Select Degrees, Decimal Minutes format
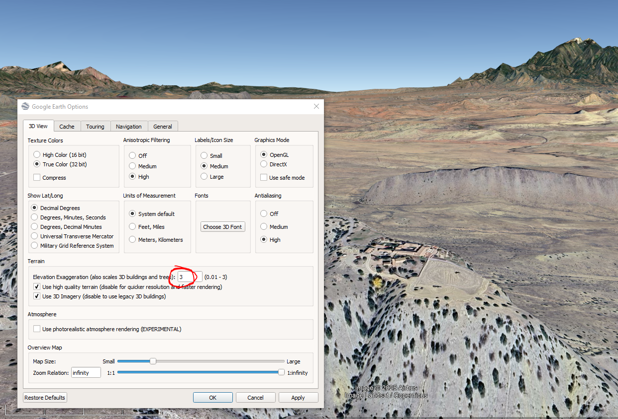Screen dimensions: 618x419 [x=34, y=226]
